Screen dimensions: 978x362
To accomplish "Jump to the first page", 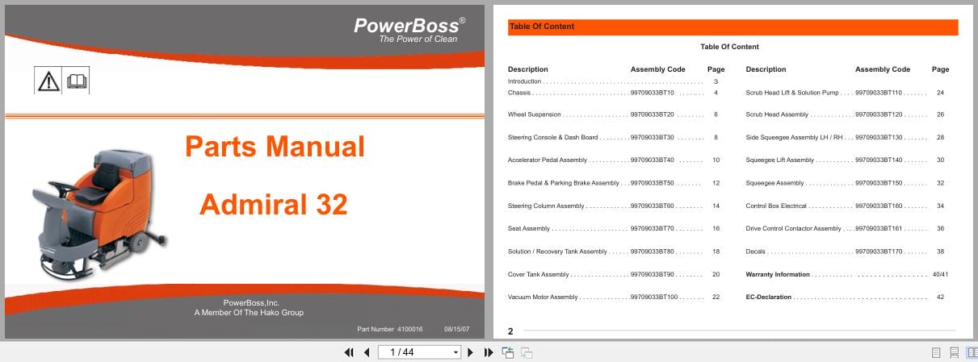I will pos(350,352).
